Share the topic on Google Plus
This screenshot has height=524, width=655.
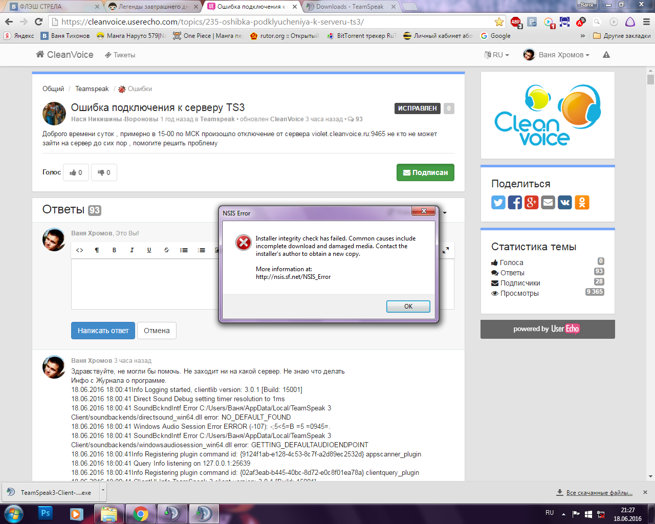(532, 202)
